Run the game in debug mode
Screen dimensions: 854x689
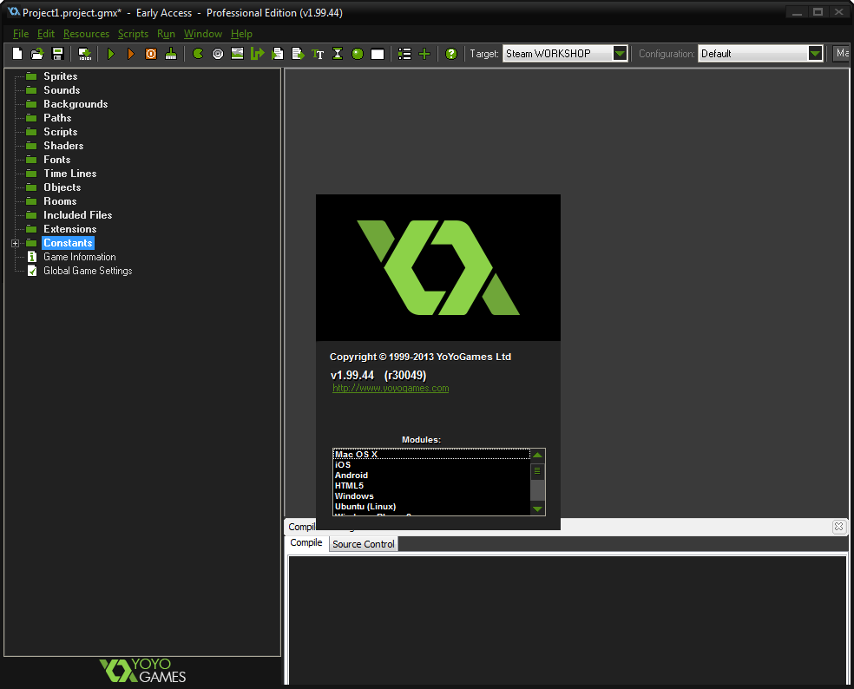tap(131, 54)
